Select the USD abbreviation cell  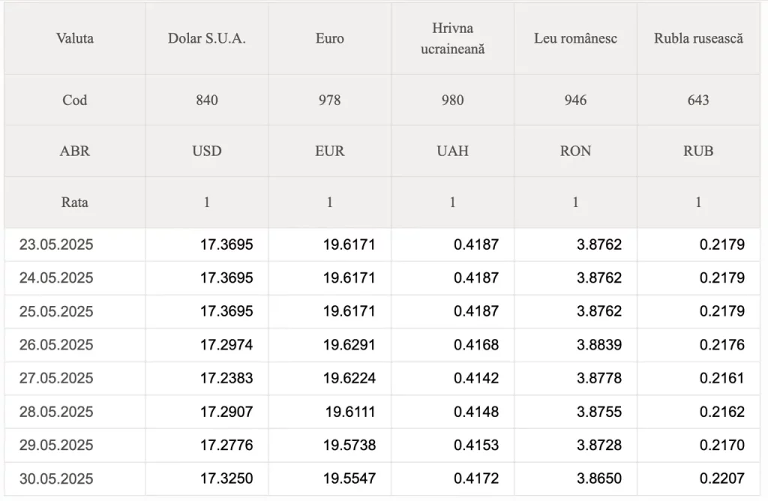[207, 151]
